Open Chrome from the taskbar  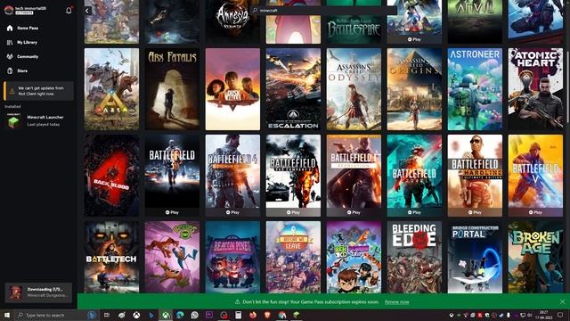click(x=282, y=315)
